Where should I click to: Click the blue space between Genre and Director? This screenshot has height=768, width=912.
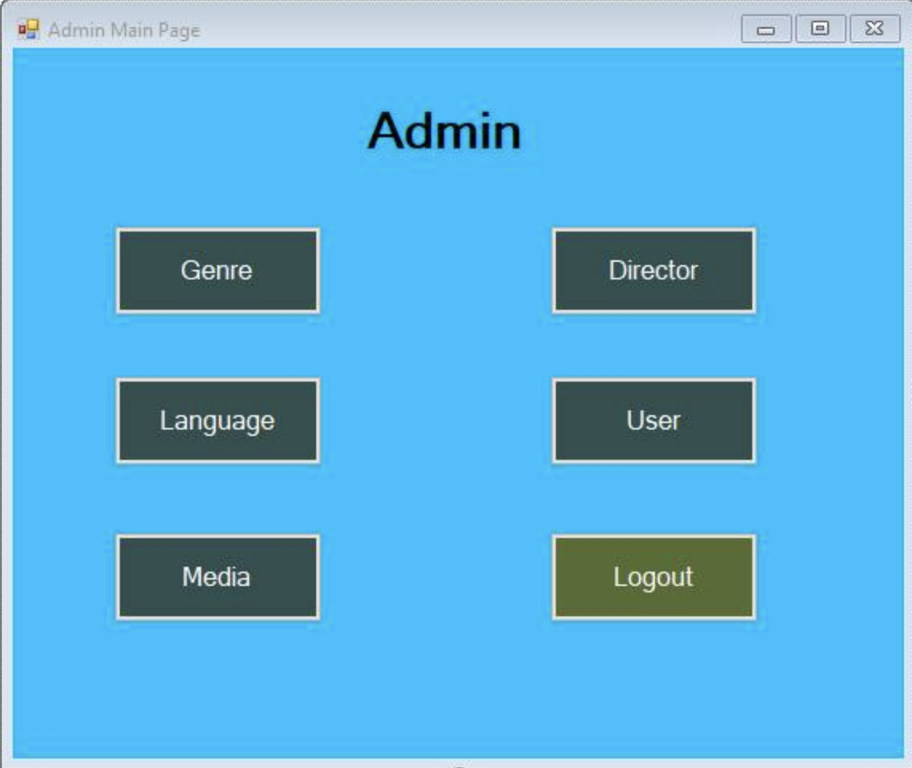coord(435,271)
